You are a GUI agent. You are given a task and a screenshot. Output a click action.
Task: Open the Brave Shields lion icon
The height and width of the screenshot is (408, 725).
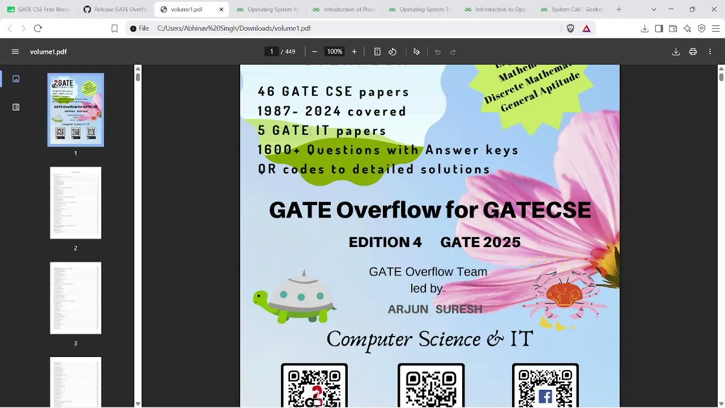point(570,28)
